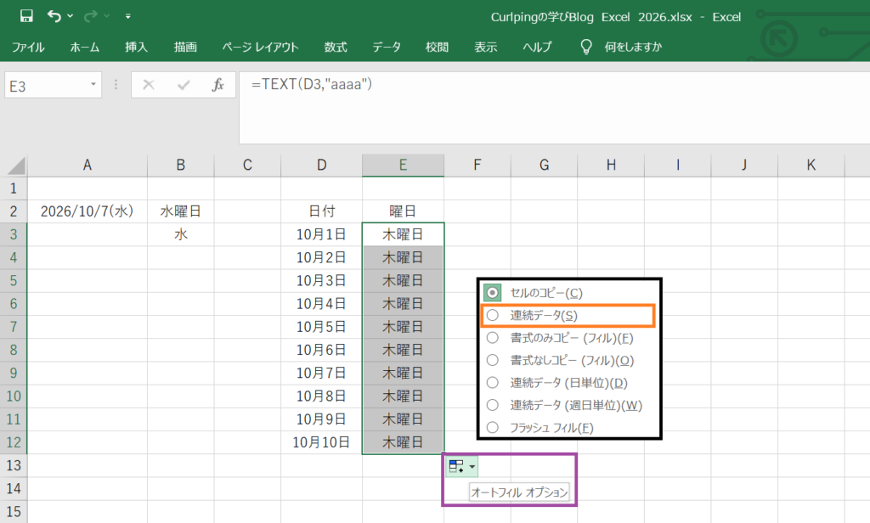The height and width of the screenshot is (523, 870).
Task: Switch to the 校閲 ribbon tab
Action: pos(437,48)
